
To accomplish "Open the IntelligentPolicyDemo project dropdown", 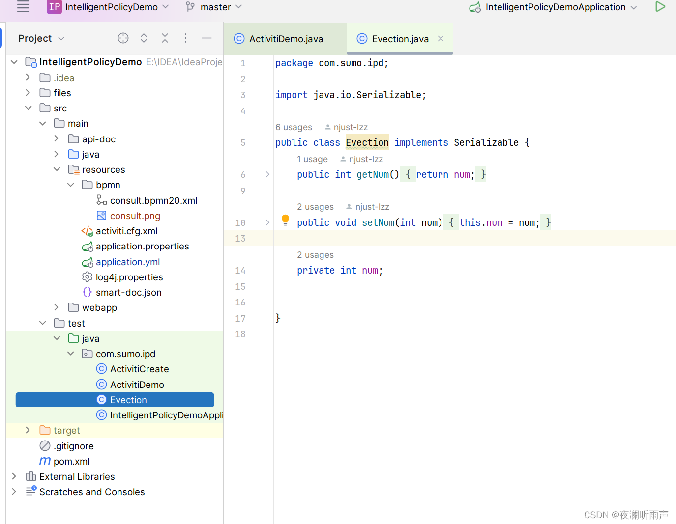I will (166, 7).
